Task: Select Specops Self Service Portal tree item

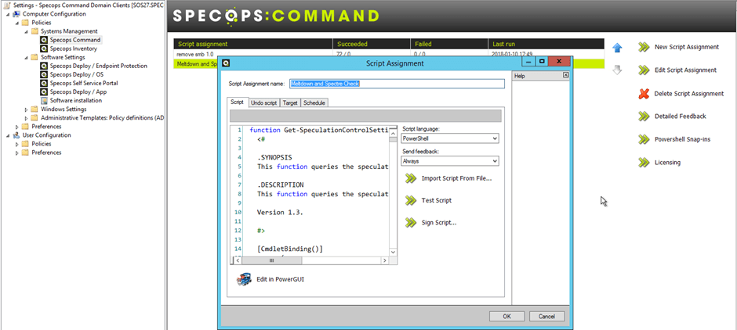Action: [84, 84]
